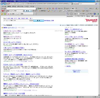The height and width of the screenshot is (98, 100).
Task: Stop loading with the red X icon
Action: tap(77, 4)
